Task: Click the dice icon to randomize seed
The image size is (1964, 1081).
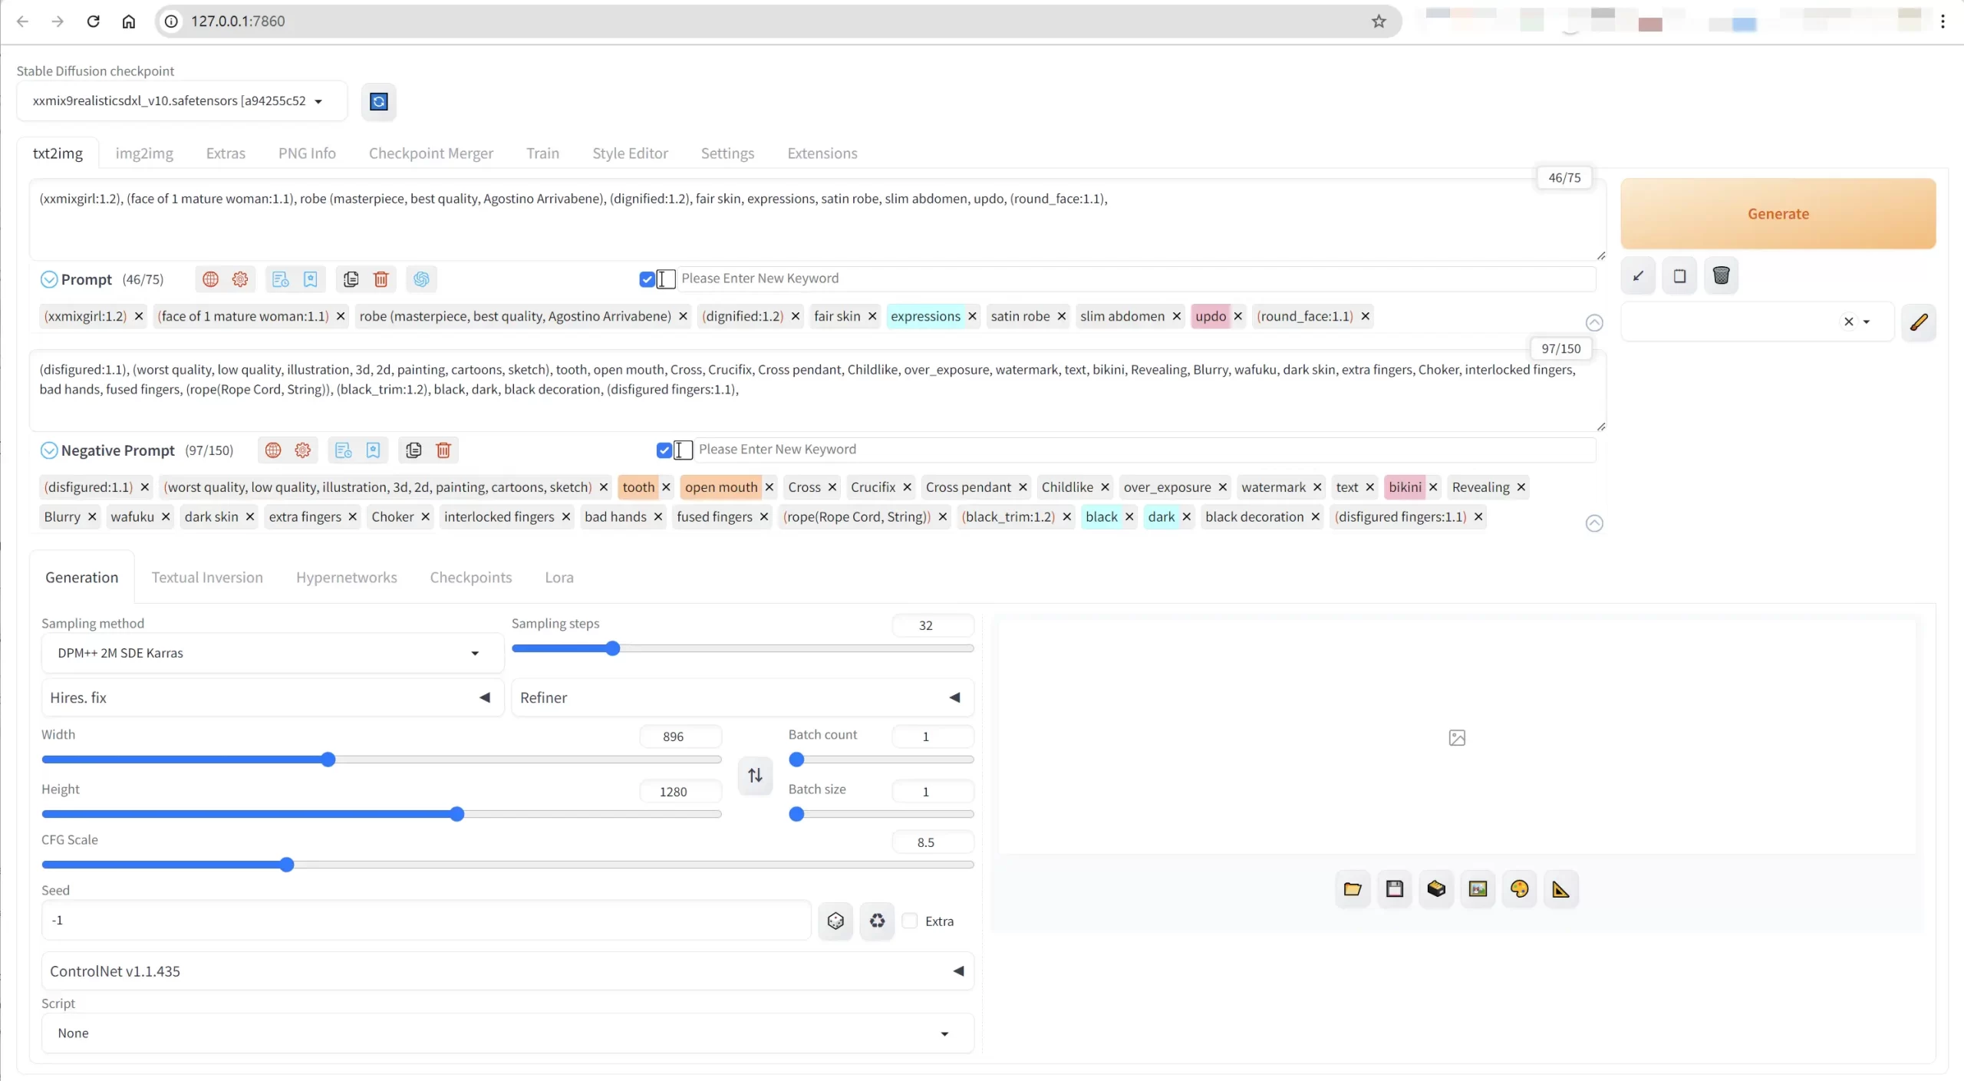Action: 835,920
